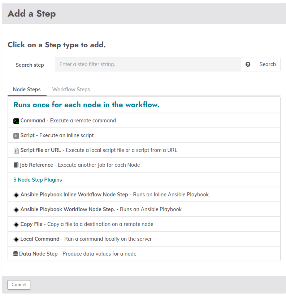Open the step filter help icon
This screenshot has height=296, width=286.
248,64
